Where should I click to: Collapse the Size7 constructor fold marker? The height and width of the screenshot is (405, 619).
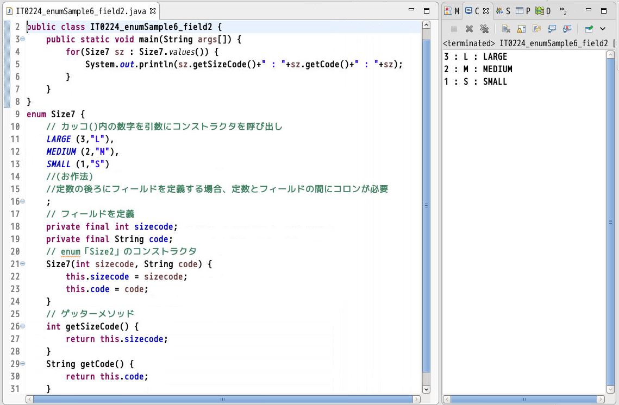click(x=22, y=264)
